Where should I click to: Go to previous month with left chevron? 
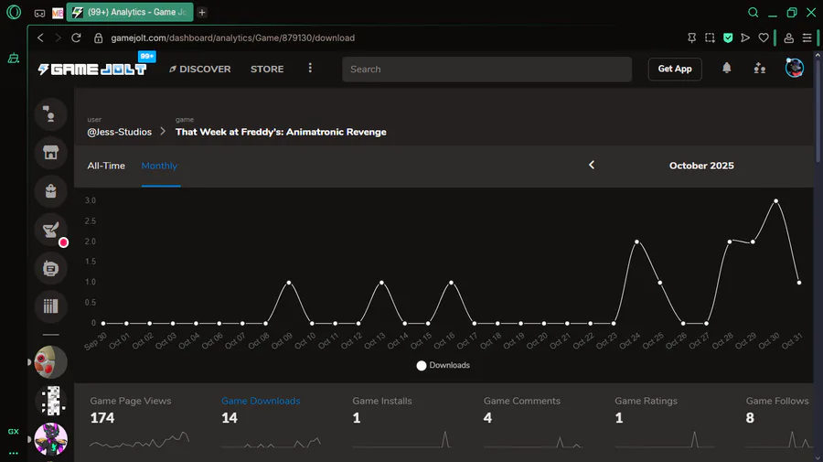click(592, 166)
